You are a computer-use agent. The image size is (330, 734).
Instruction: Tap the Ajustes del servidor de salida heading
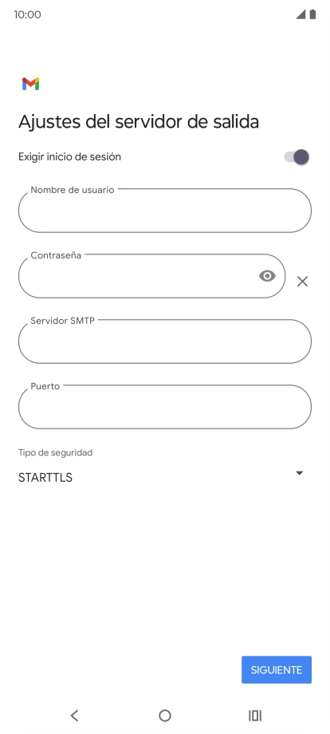[139, 122]
